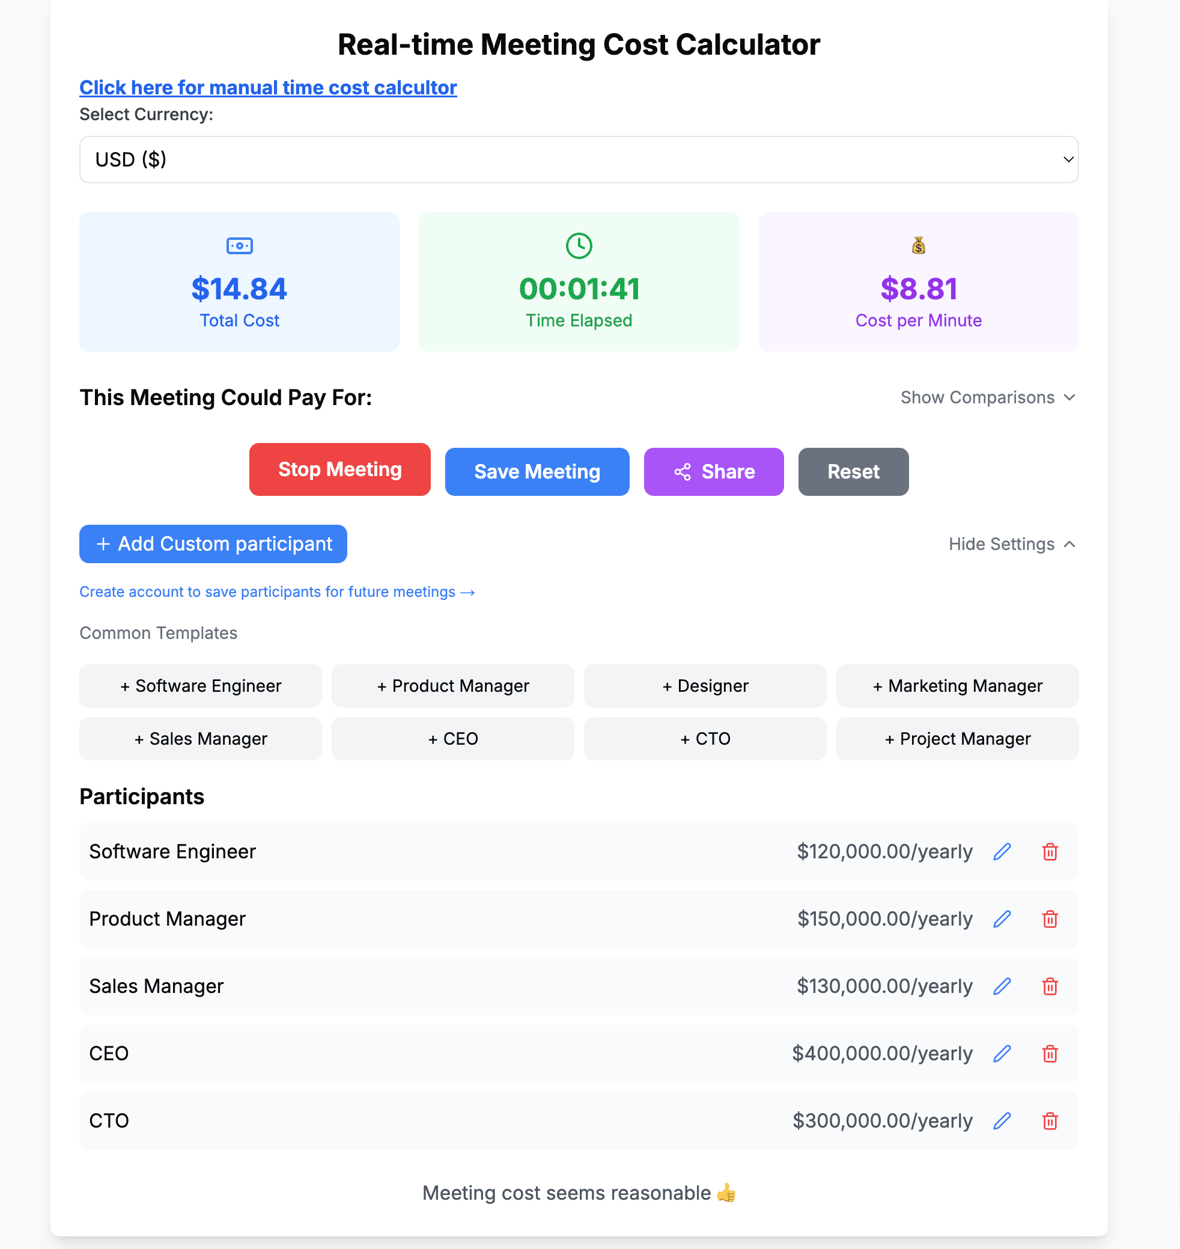The width and height of the screenshot is (1180, 1249).
Task: Reset the meeting calculator
Action: (853, 471)
